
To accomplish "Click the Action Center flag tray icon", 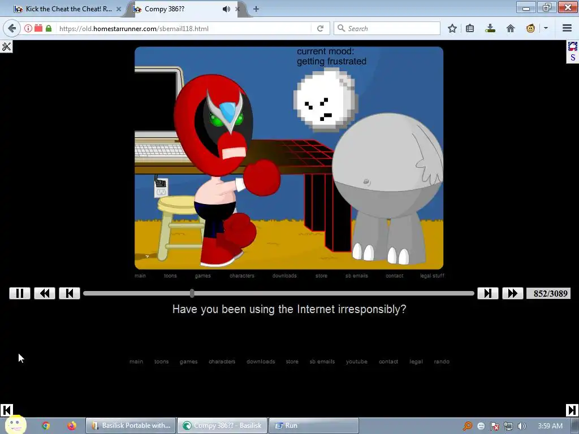I will (x=494, y=426).
